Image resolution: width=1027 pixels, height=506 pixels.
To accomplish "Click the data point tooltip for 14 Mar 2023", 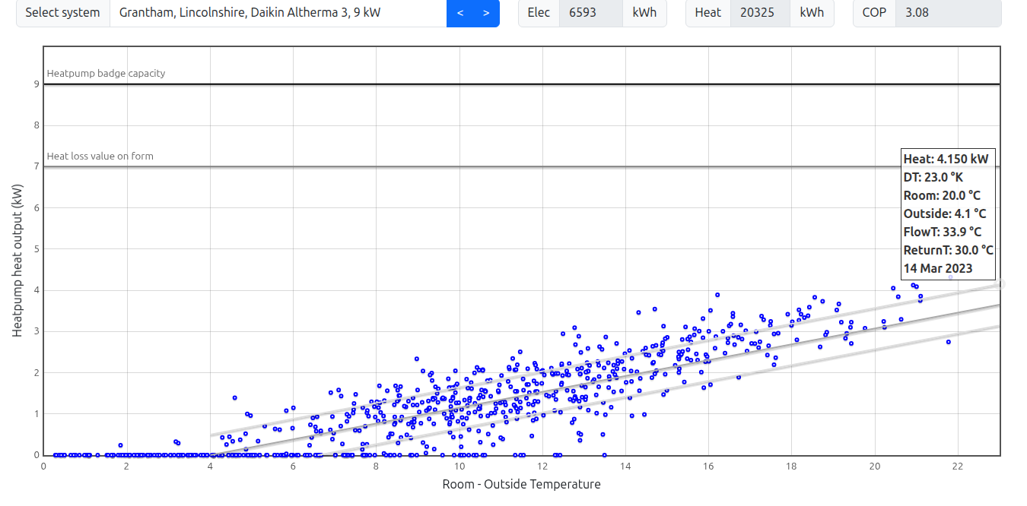I will (947, 213).
